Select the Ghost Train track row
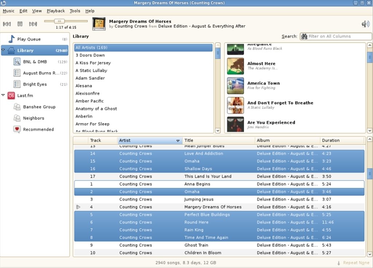 (219, 245)
